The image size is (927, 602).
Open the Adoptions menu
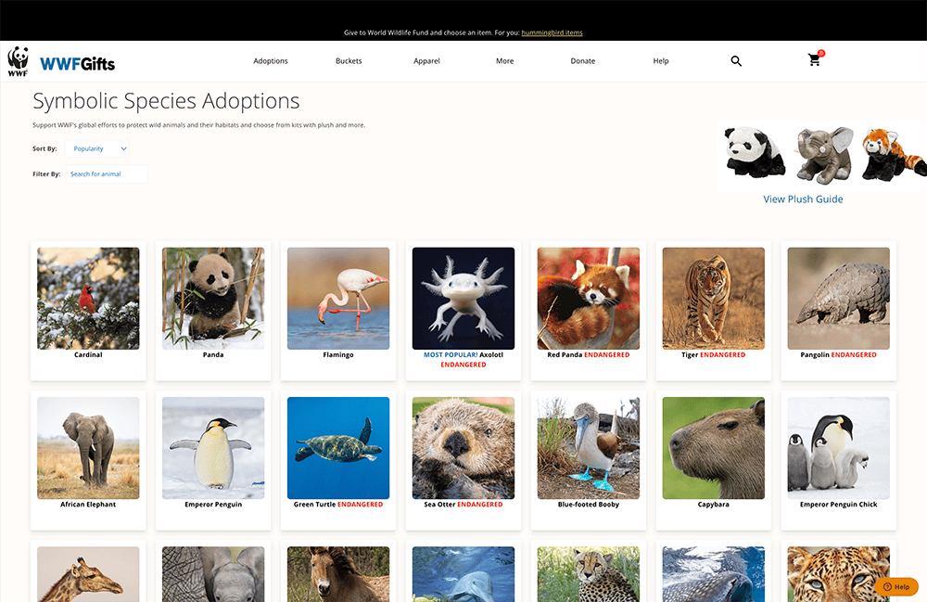click(x=270, y=60)
